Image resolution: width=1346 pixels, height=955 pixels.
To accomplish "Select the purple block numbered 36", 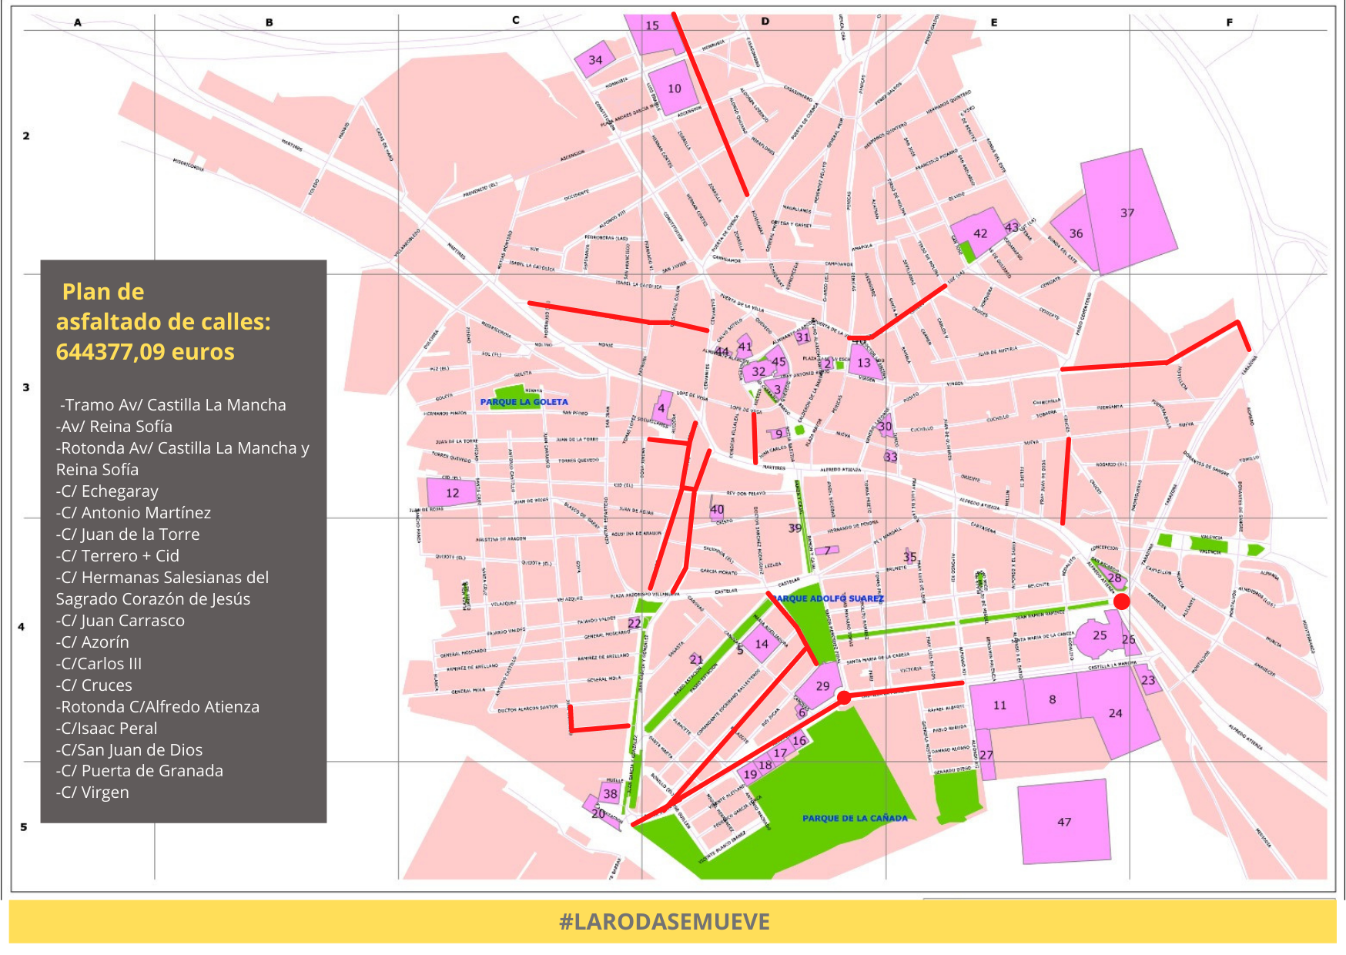I will 1076,233.
